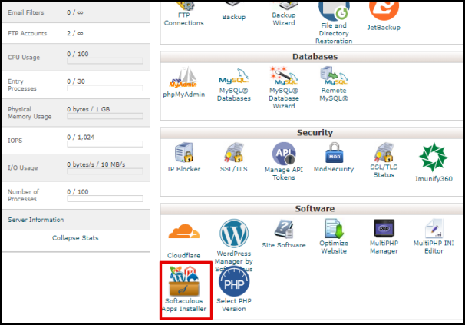Screen dimensions: 465x325
Task: Open Server Information link
Action: click(x=35, y=220)
